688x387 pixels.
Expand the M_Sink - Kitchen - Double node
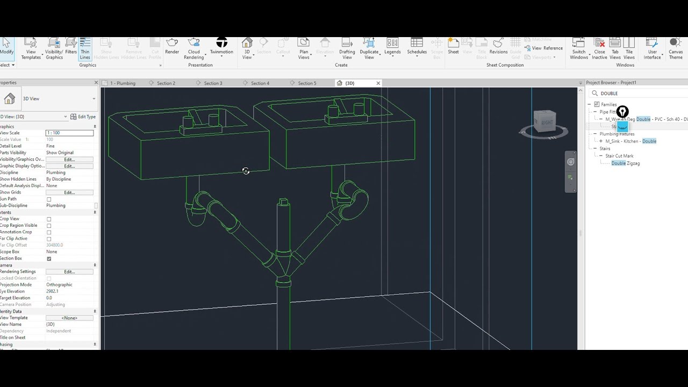[x=601, y=141]
